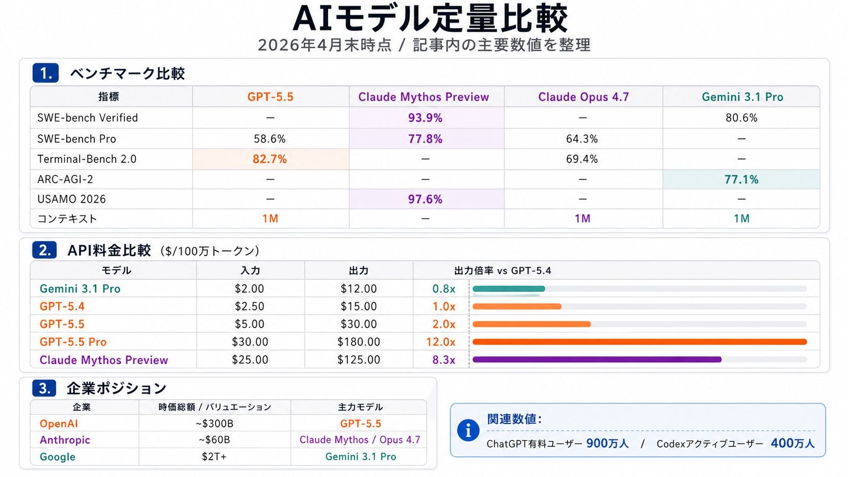Click the 58.6% GPT-5.5 SWE-bench Pro cell
The height and width of the screenshot is (477, 848).
(x=270, y=139)
